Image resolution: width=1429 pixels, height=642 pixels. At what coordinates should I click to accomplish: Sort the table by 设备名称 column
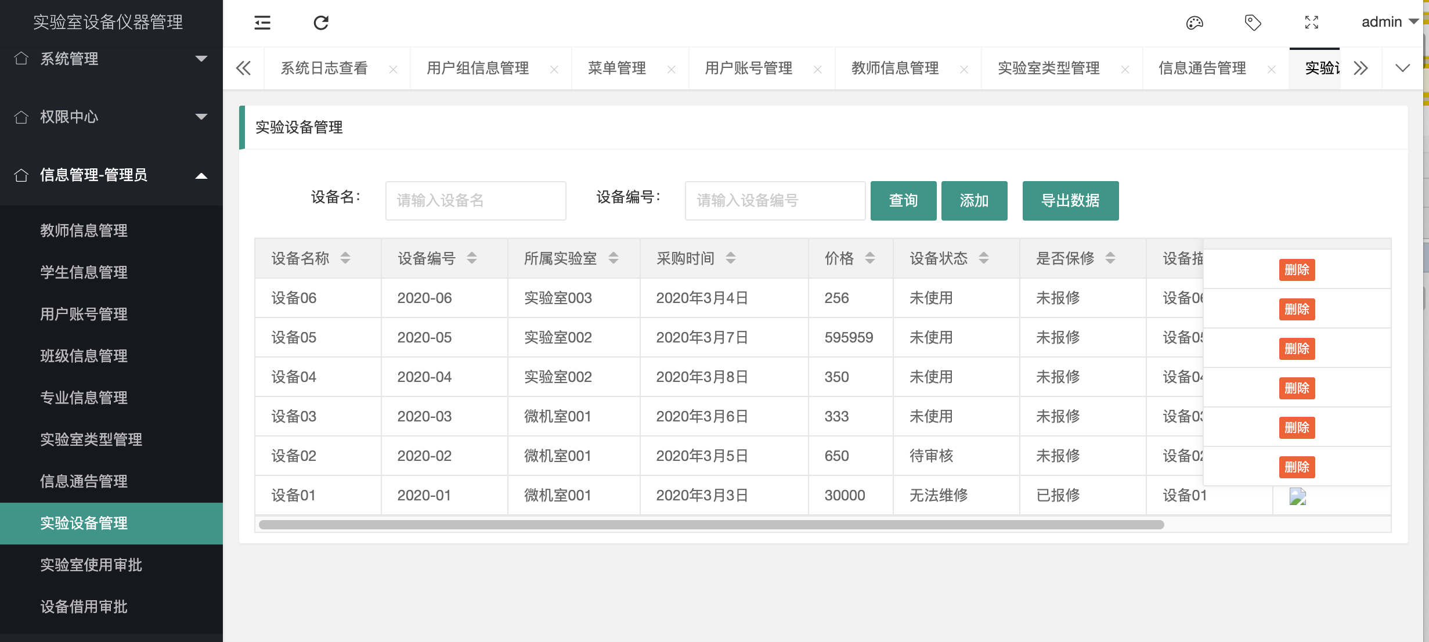point(345,258)
